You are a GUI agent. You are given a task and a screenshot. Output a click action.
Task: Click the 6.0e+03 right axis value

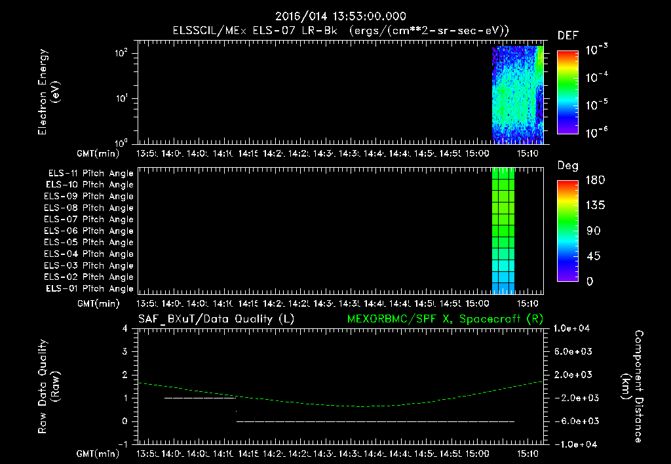[x=574, y=352]
